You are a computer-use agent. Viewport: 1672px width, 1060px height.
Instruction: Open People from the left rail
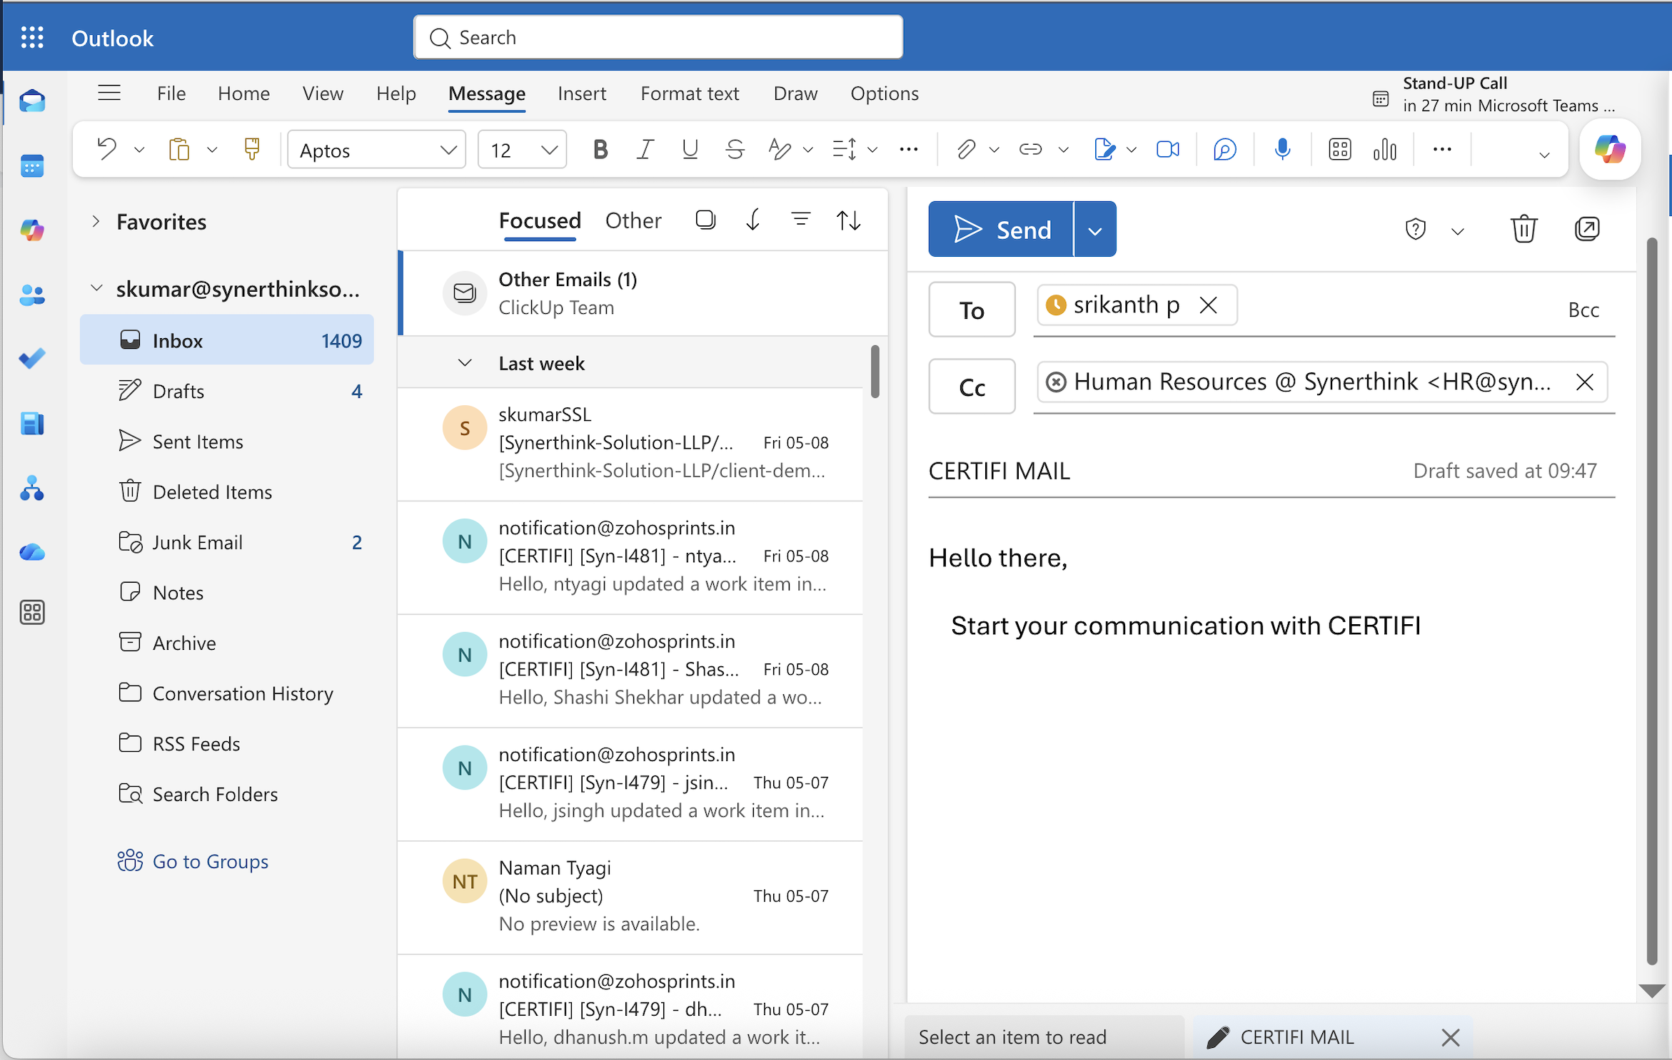pyautogui.click(x=32, y=295)
